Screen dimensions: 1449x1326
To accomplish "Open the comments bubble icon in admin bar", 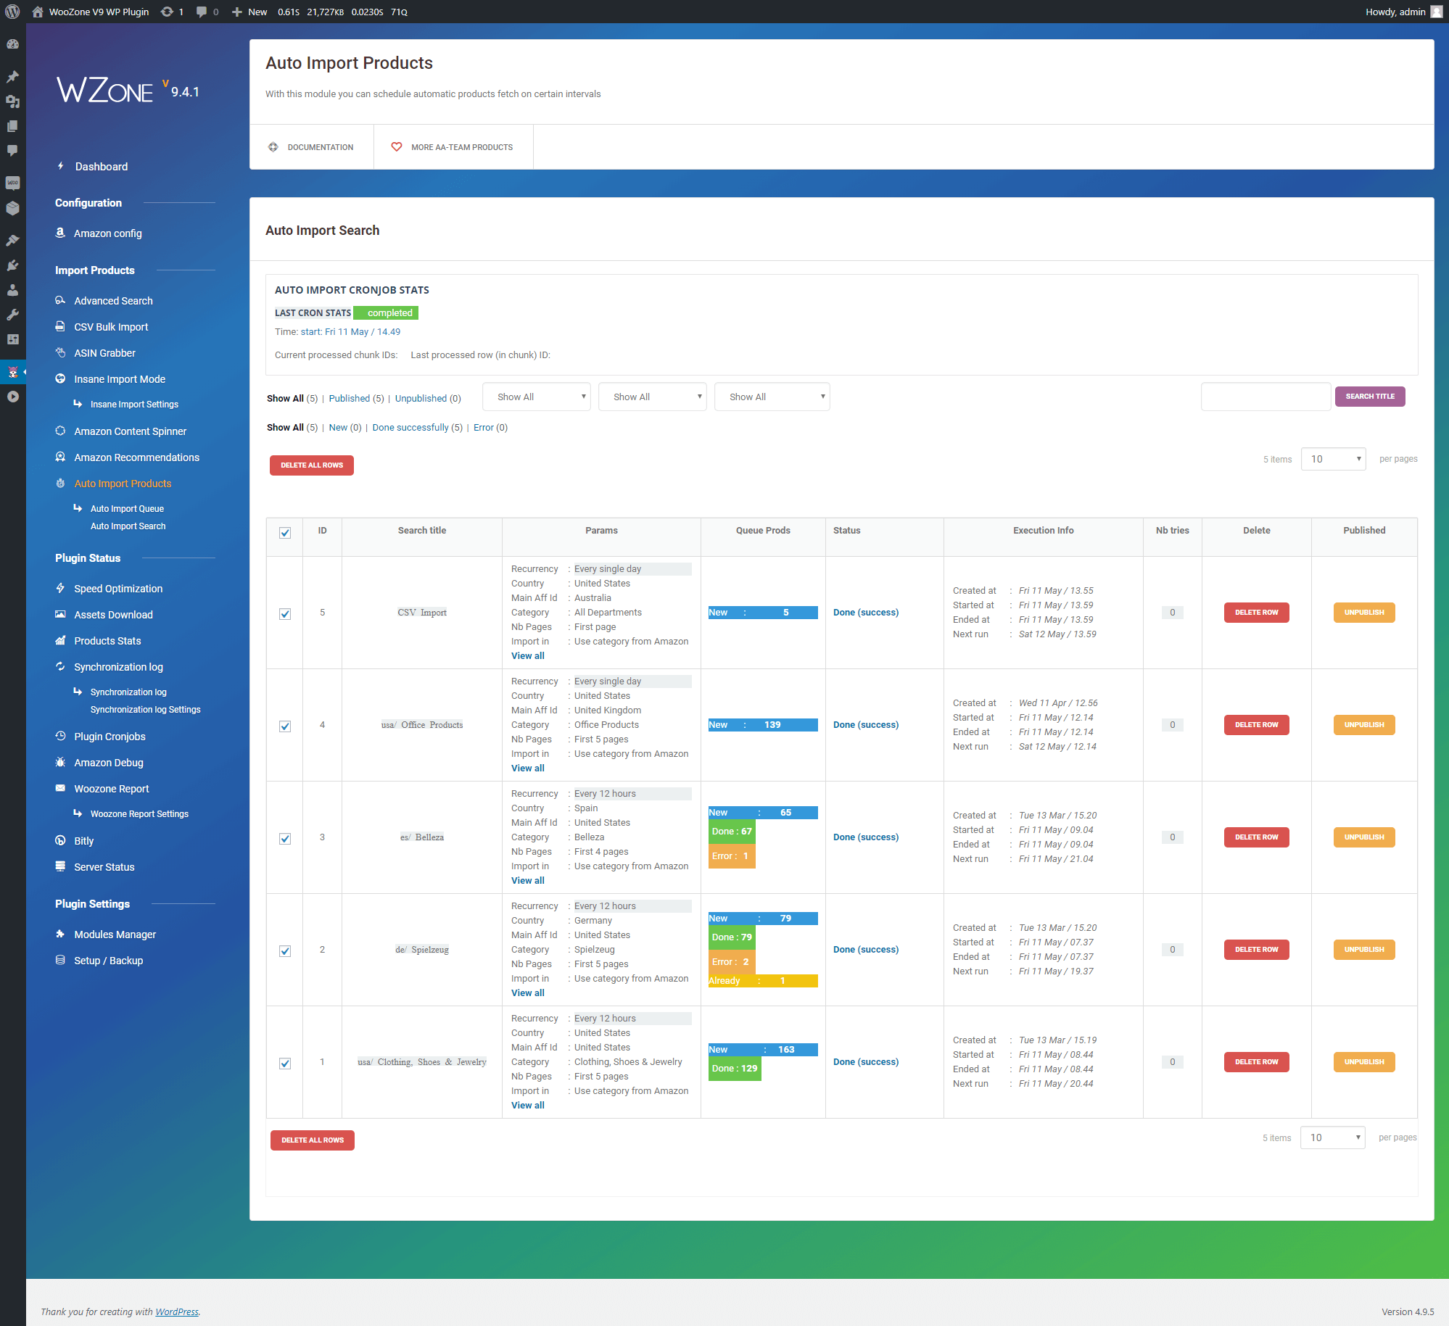I will click(202, 12).
